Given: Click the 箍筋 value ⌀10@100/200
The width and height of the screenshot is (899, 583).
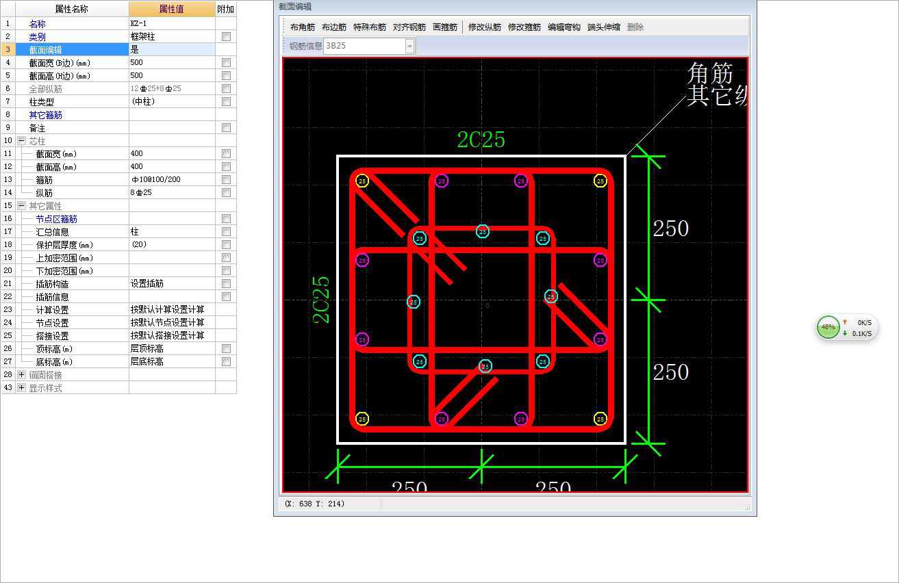Looking at the screenshot, I should [172, 179].
